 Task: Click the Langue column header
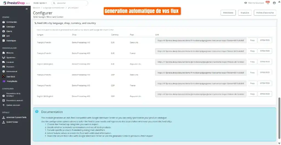[x=40, y=35]
